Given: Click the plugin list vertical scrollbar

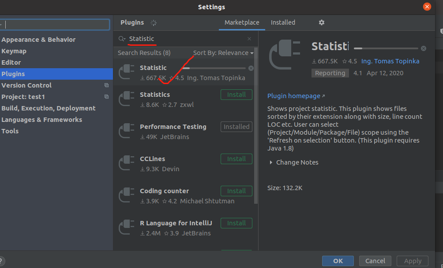Looking at the screenshot, I should click(256, 126).
